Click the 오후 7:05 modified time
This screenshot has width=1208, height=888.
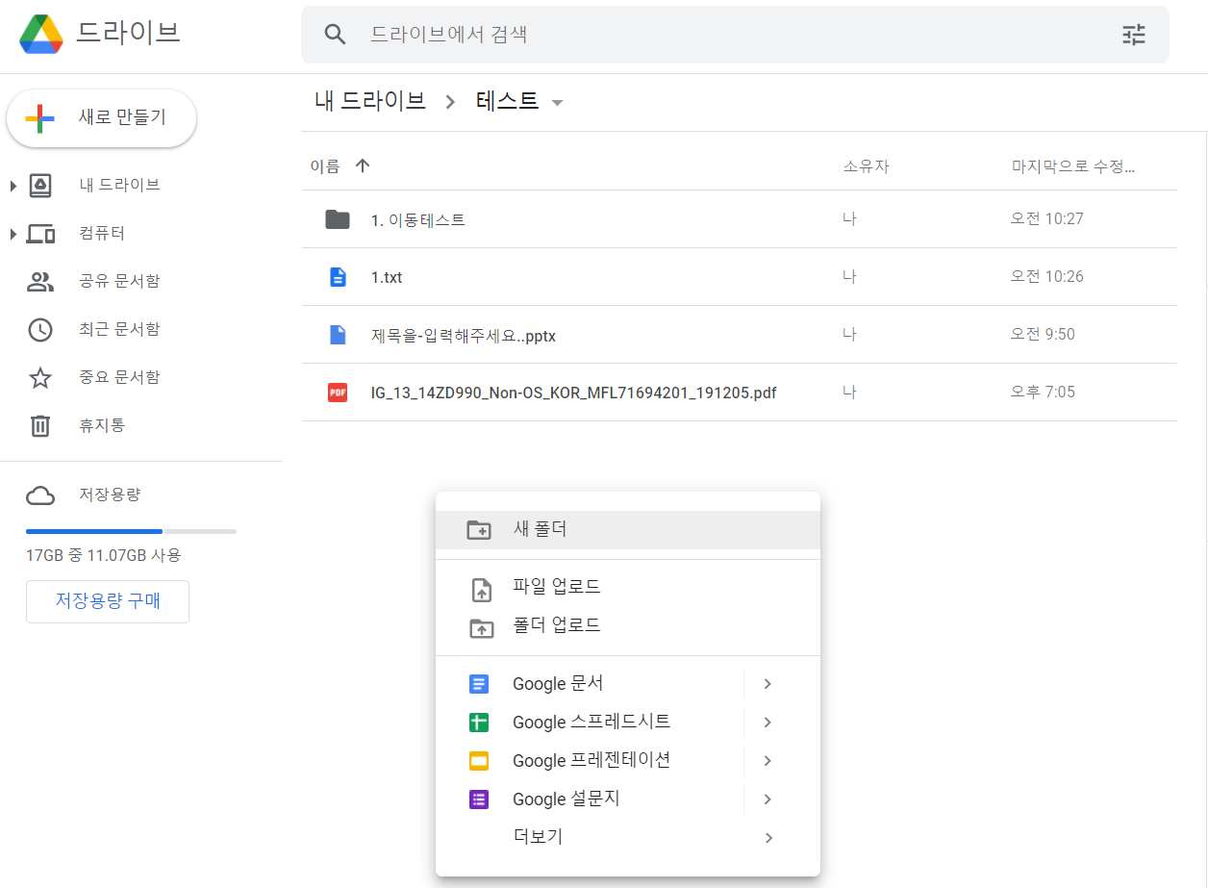click(1043, 392)
